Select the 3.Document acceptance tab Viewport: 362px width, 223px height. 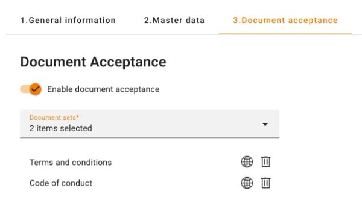[x=285, y=21]
